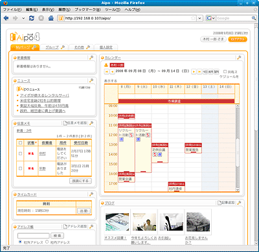This screenshot has width=259, height=252.
Task: Tick checkbox for memo from 中村
Action: tap(21, 154)
